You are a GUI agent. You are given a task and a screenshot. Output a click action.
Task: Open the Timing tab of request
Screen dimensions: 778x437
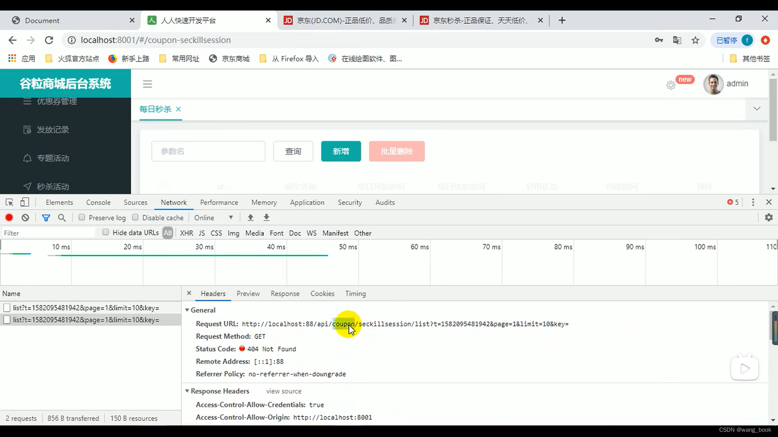tap(355, 293)
